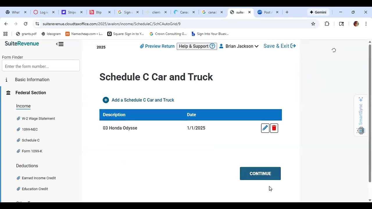Open the Chrome profile avatar

tap(356, 24)
